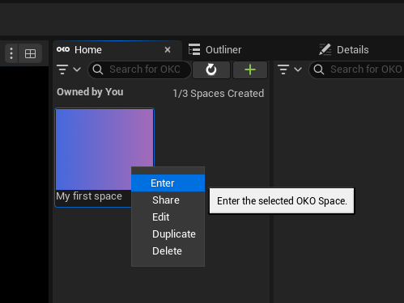Open the filter dropdown in the right panel
Screen dimensions: 404x303
[290, 69]
